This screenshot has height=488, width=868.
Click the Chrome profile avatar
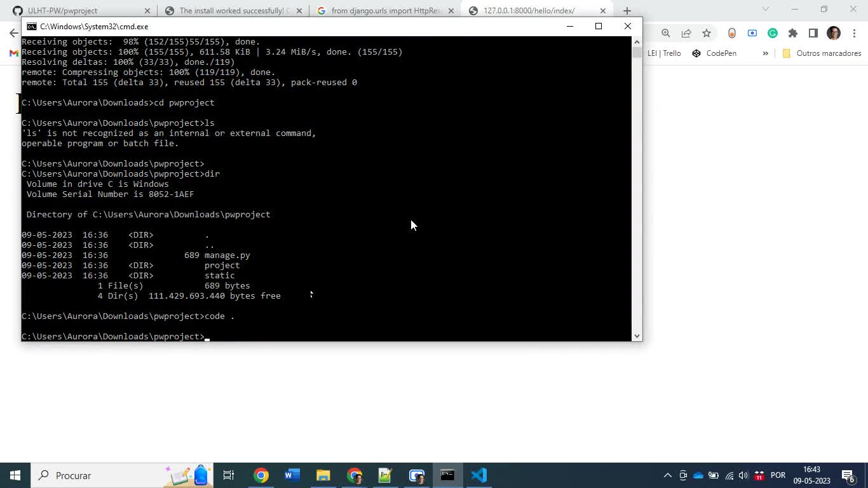click(833, 33)
